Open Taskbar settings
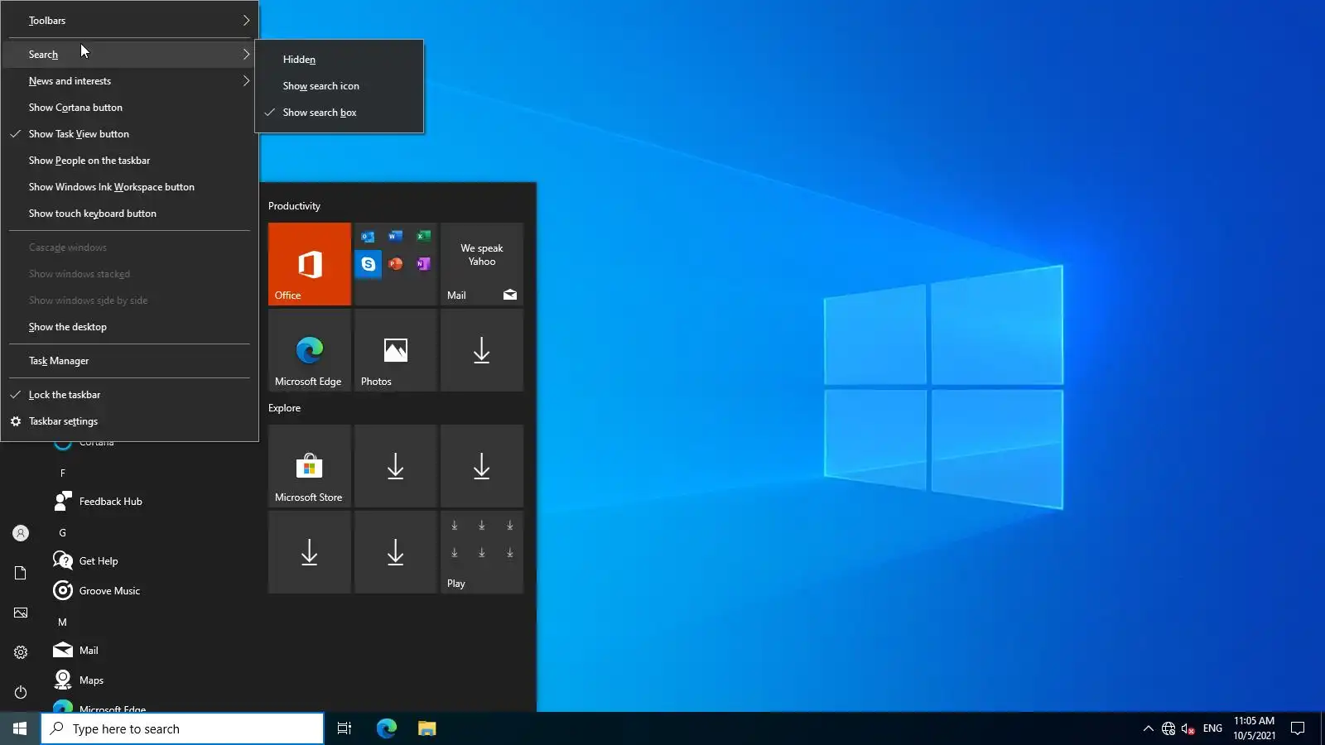This screenshot has height=745, width=1325. pos(129,421)
